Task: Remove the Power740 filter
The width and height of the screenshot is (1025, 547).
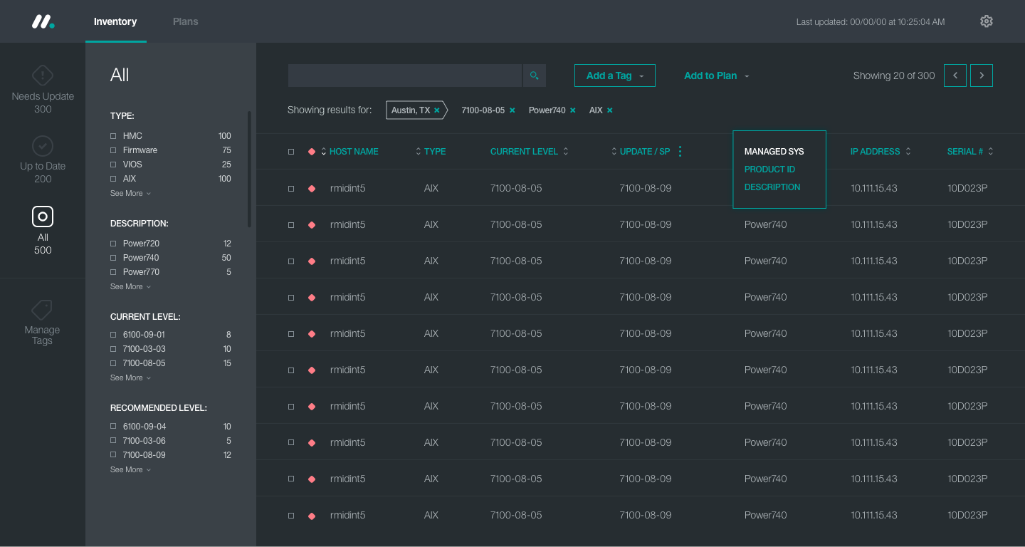Action: [x=572, y=110]
